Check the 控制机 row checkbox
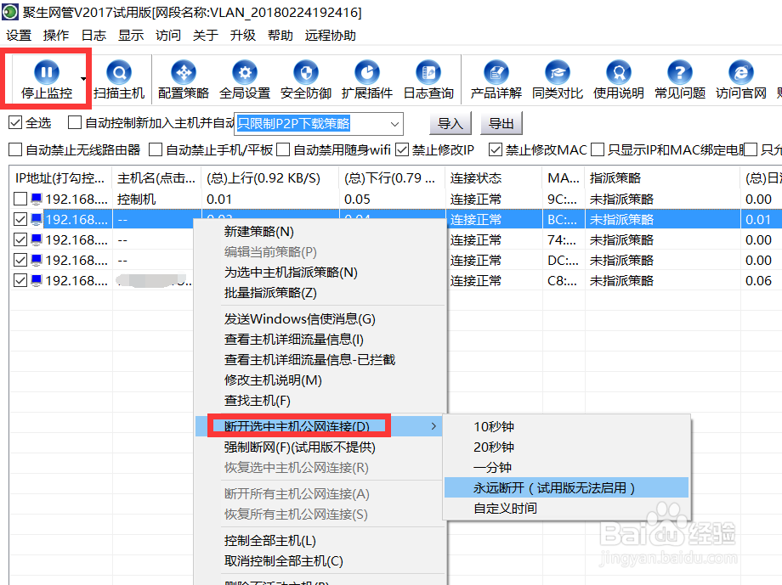This screenshot has width=782, height=585. [20, 200]
